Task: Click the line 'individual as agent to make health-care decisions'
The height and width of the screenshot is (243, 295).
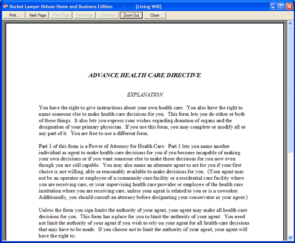Action: point(140,152)
